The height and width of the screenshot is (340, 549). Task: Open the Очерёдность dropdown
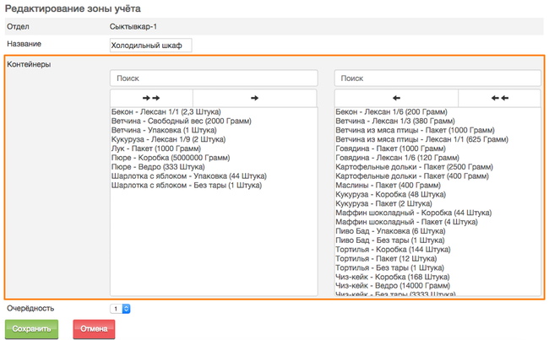(x=120, y=309)
